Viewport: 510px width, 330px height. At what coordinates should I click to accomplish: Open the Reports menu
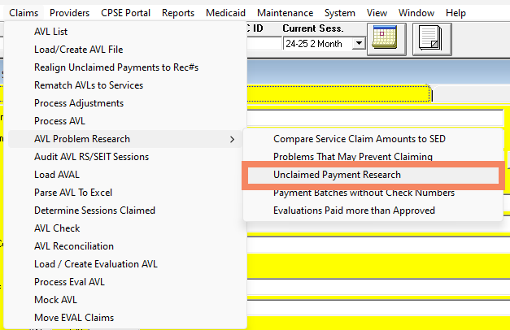177,13
